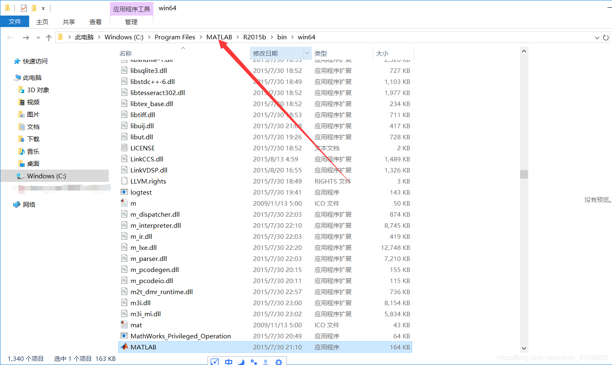
Task: Go to Program Files in breadcrumb
Action: (x=175, y=37)
